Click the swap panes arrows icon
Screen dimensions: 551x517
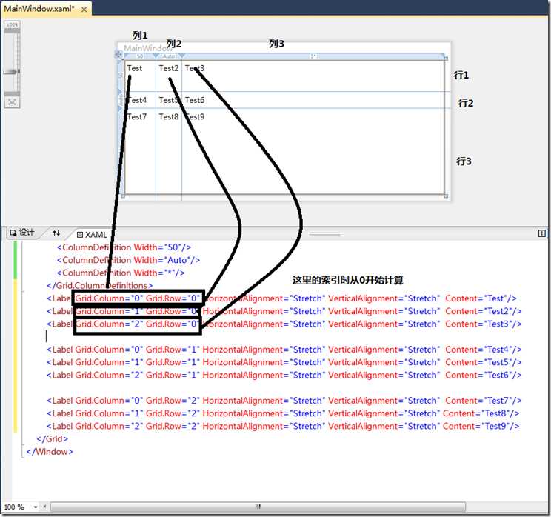pyautogui.click(x=56, y=233)
